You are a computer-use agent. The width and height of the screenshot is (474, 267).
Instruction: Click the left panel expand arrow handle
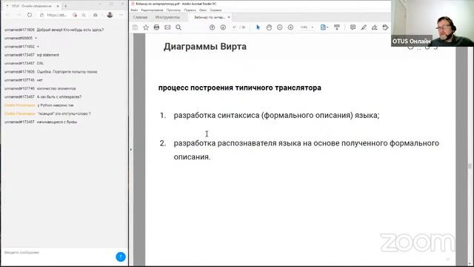coord(130,149)
